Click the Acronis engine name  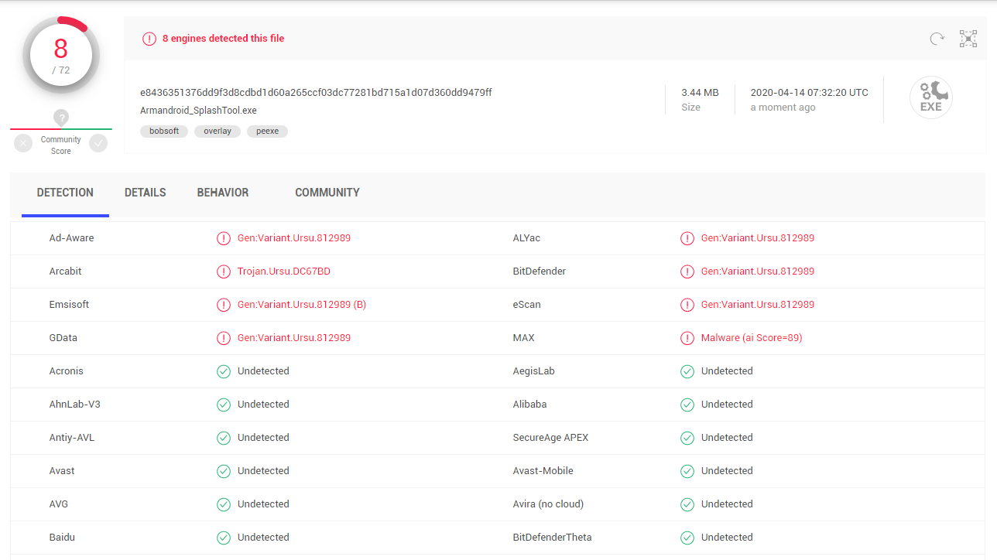click(x=67, y=371)
